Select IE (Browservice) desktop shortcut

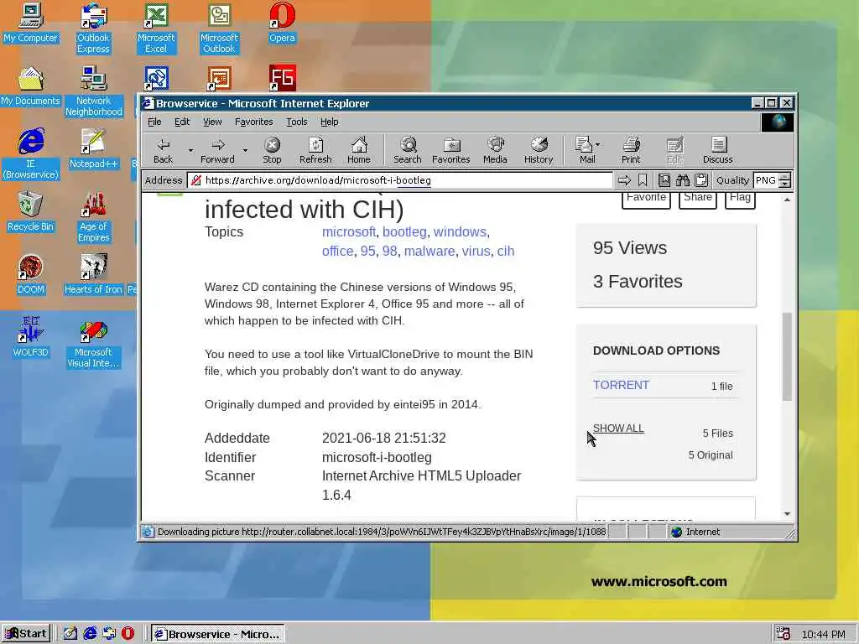(x=31, y=154)
